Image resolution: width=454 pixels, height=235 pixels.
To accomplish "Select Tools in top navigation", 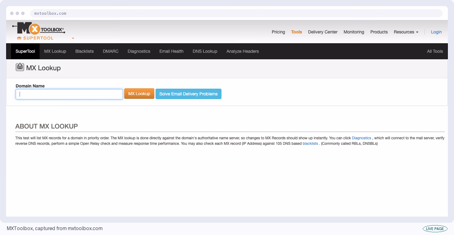I will pyautogui.click(x=296, y=32).
